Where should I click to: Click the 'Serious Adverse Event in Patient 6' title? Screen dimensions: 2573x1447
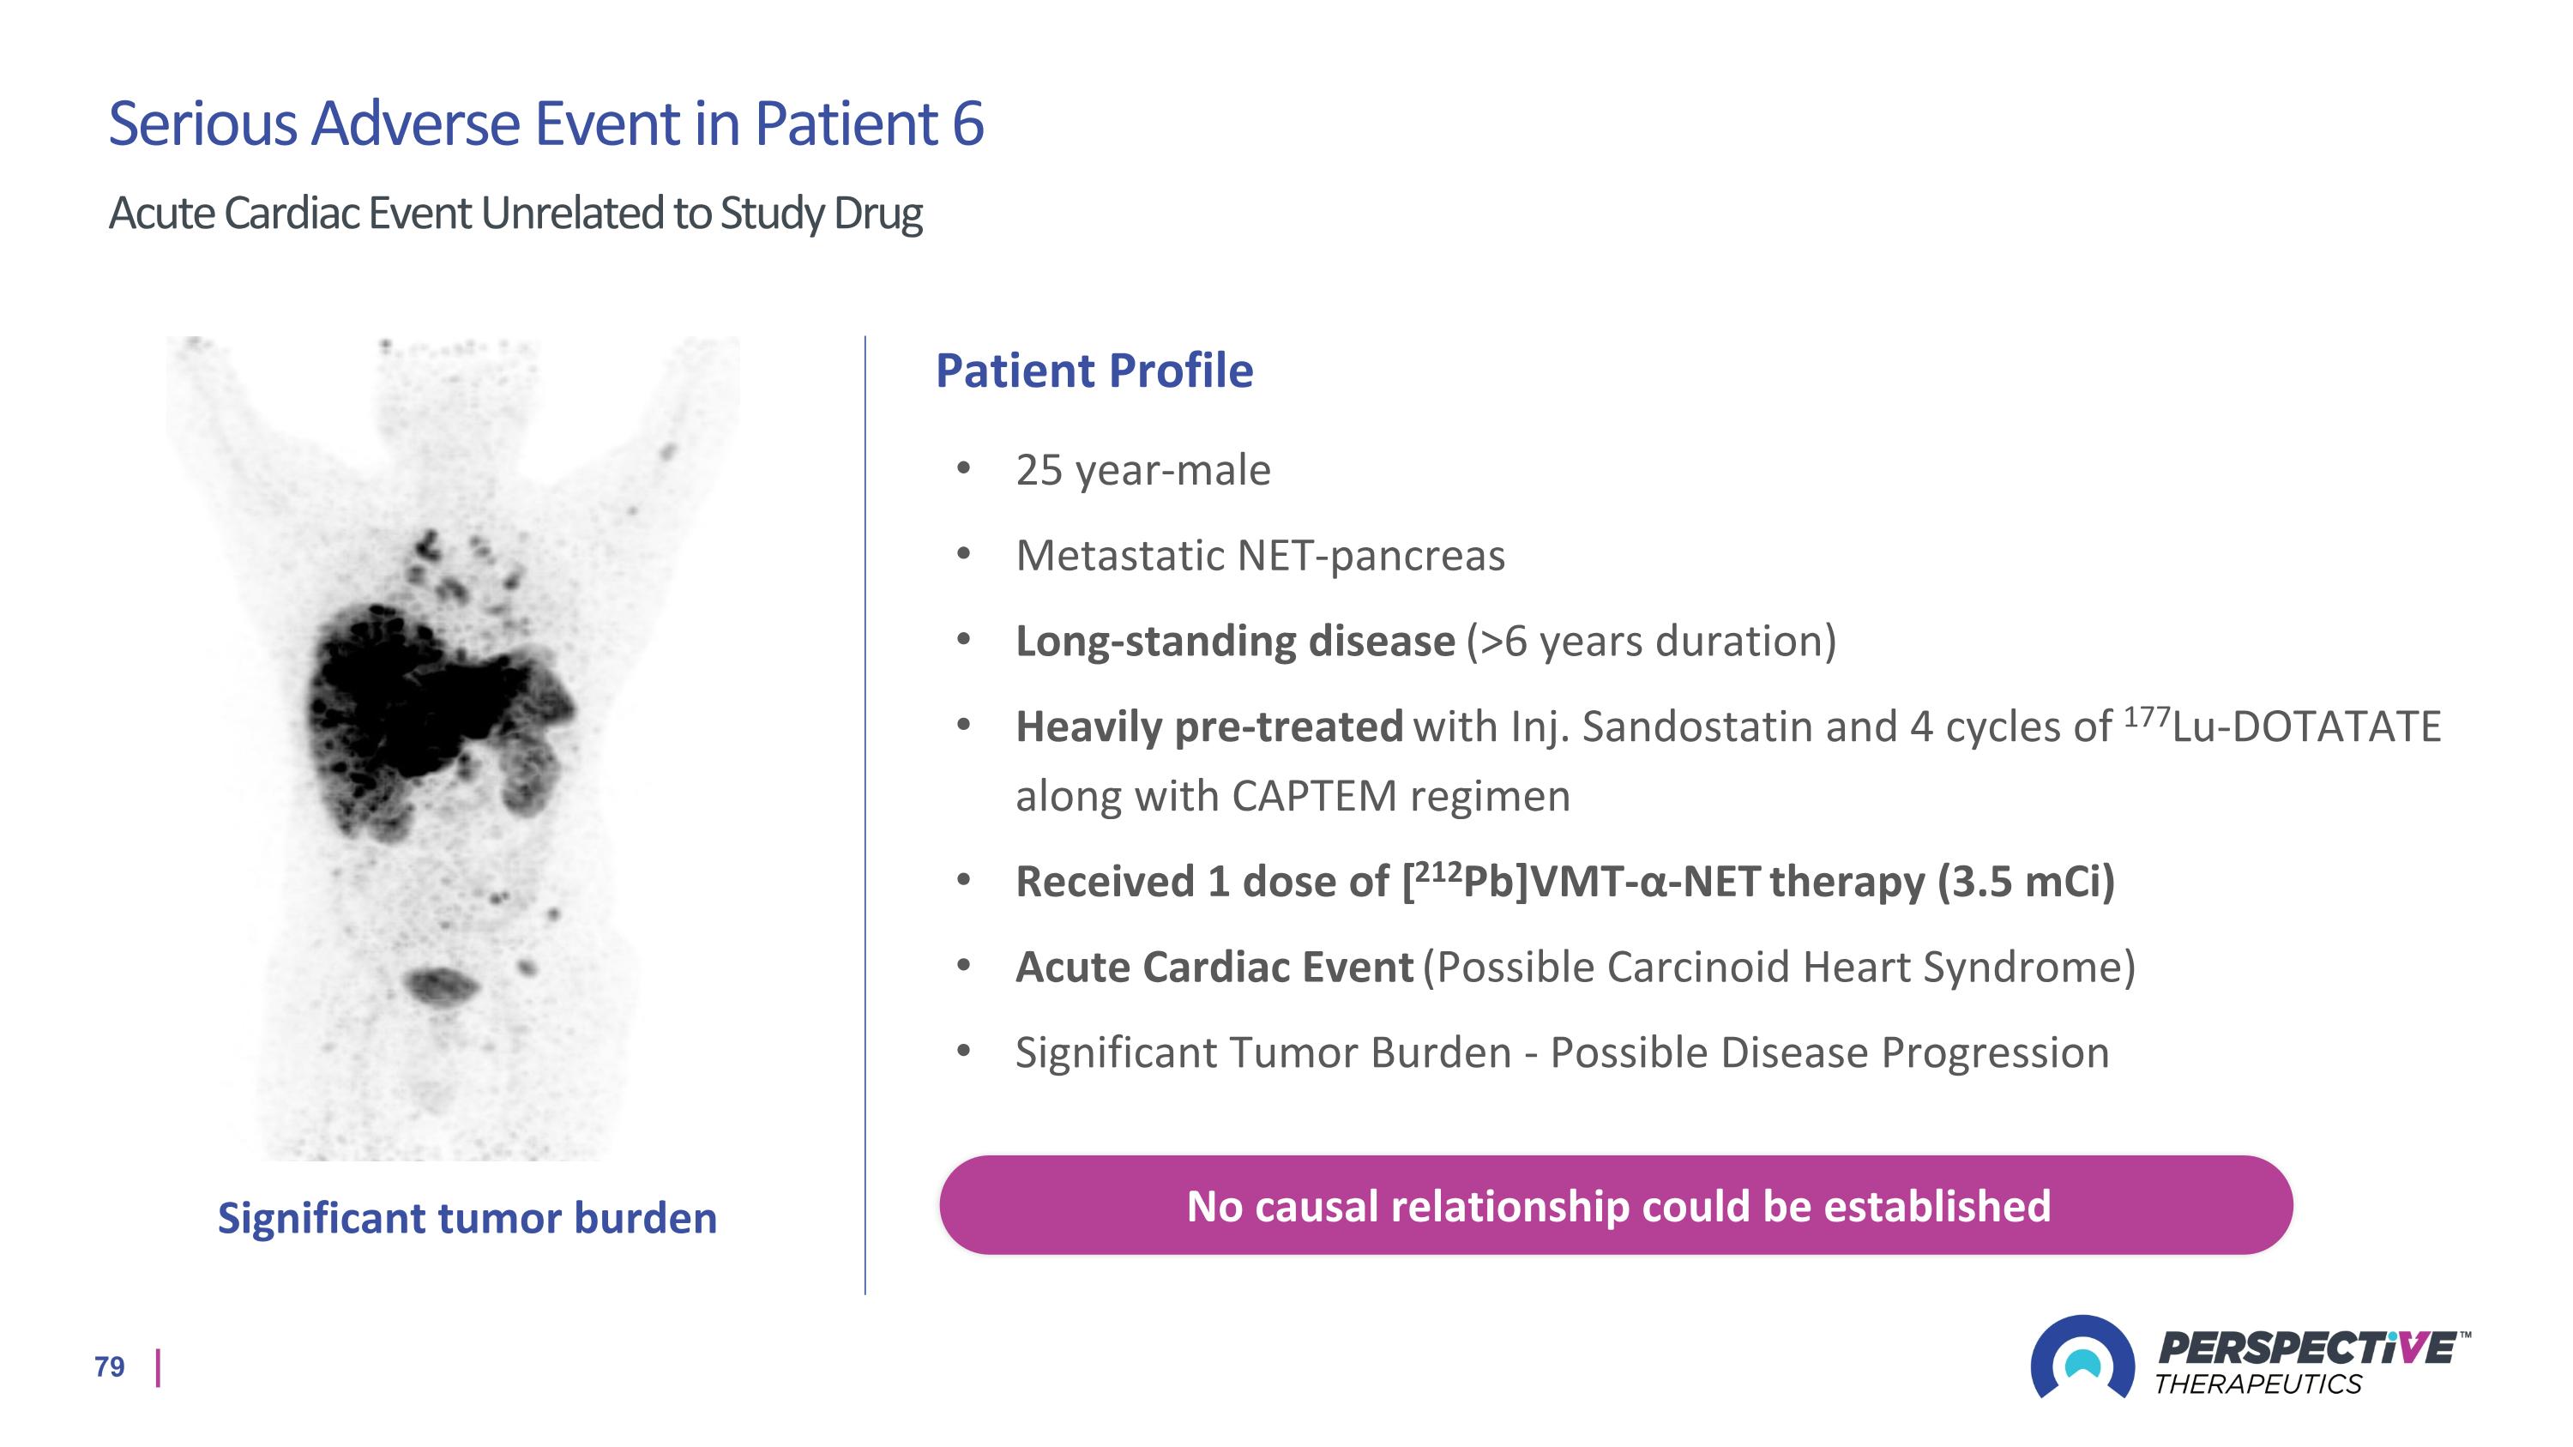click(545, 124)
